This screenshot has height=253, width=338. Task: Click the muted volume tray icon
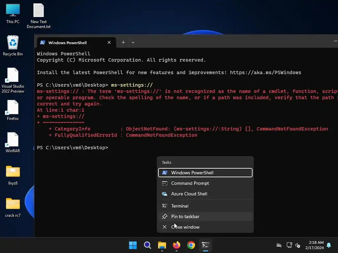[298, 245]
